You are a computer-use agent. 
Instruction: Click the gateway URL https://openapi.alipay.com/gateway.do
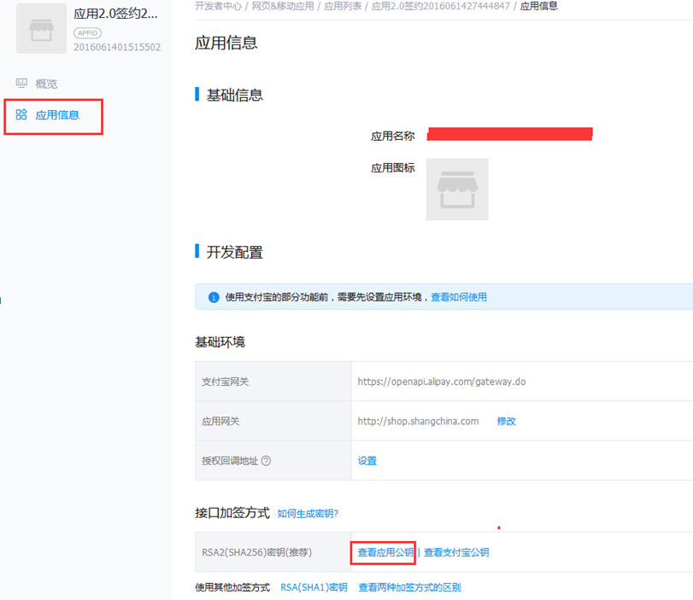point(442,382)
